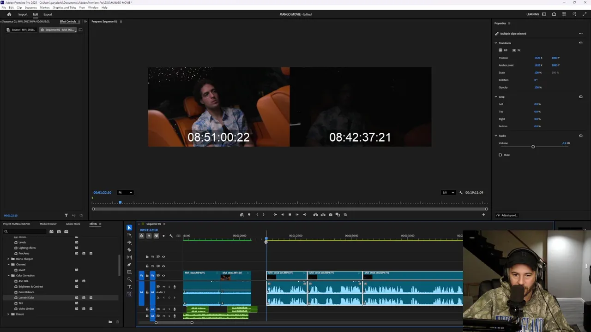Open the program monitor button editor plus
Image resolution: width=591 pixels, height=332 pixels.
click(x=483, y=214)
